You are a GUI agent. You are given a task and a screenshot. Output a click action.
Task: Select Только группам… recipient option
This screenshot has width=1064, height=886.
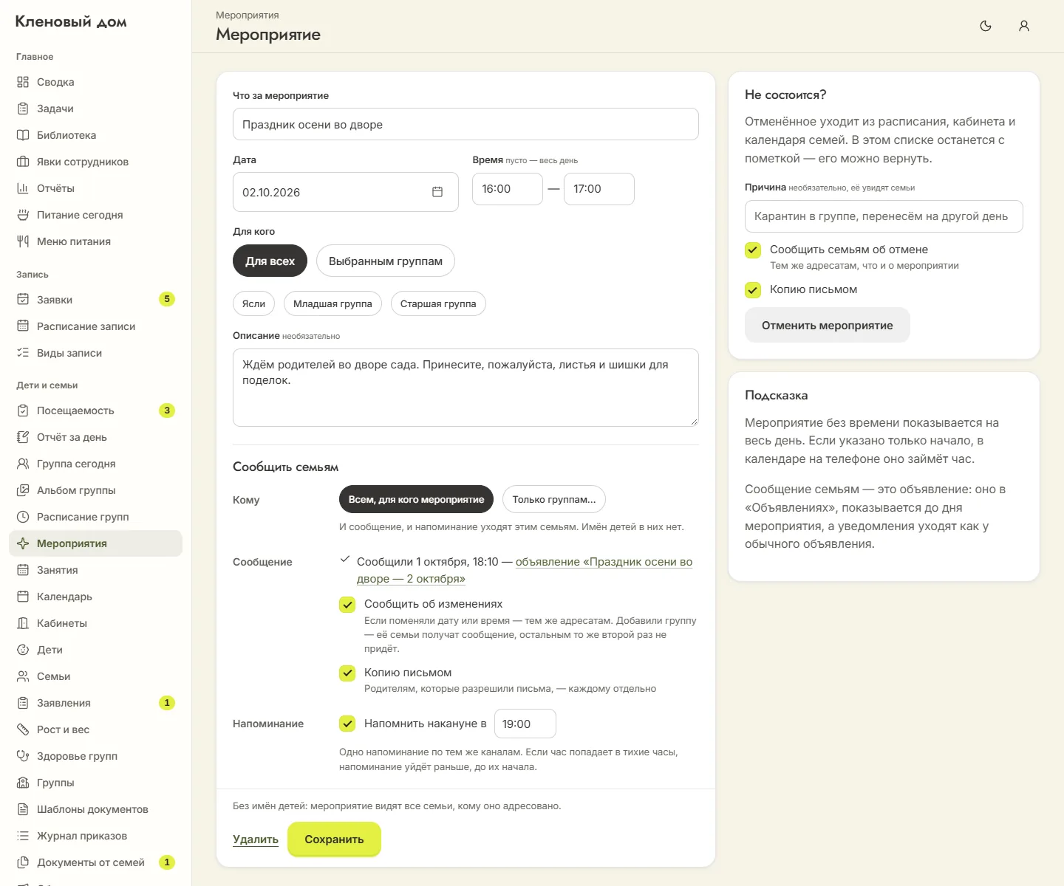pyautogui.click(x=554, y=499)
